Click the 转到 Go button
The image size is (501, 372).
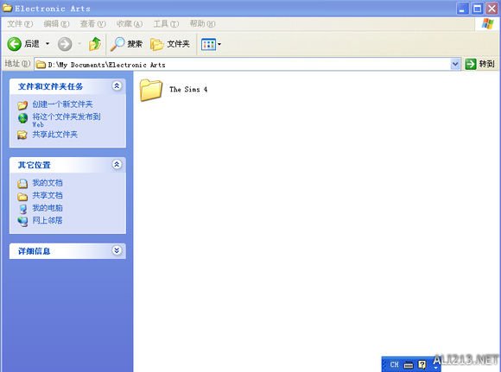(480, 64)
